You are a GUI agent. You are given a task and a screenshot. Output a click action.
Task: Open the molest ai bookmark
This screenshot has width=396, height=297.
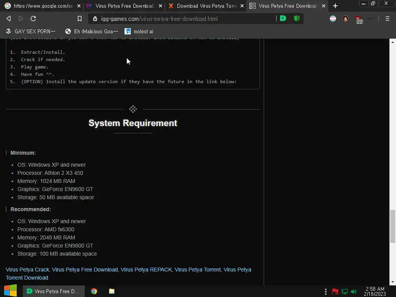point(139,31)
